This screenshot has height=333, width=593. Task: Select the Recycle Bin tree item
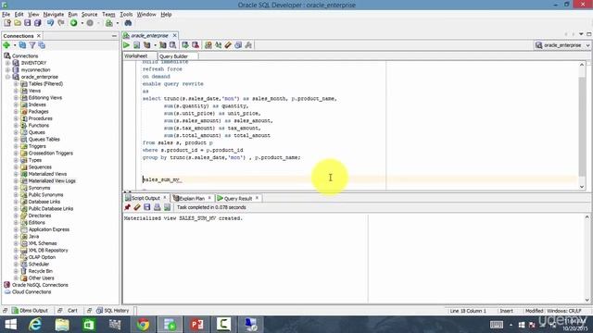click(x=40, y=271)
